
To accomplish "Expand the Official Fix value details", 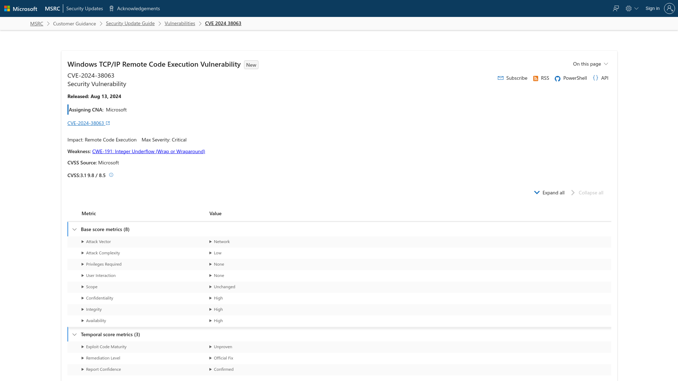I will [221, 358].
